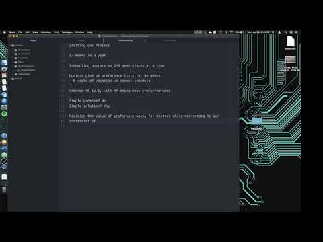Open OBS from the Dock

point(4,161)
